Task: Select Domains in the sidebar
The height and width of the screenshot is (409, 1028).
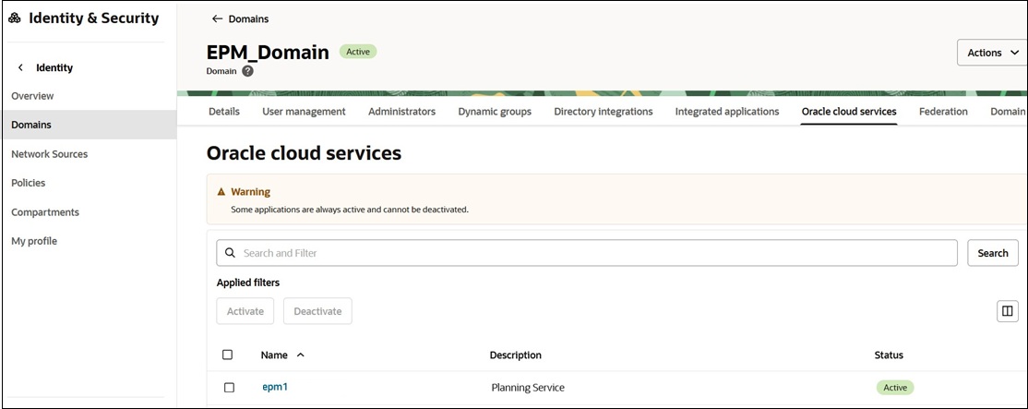Action: click(90, 125)
